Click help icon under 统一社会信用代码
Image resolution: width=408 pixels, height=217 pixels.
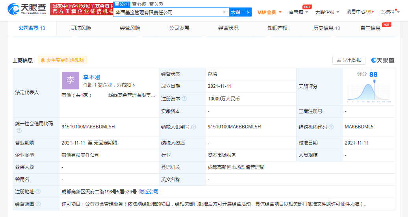pos(19,131)
